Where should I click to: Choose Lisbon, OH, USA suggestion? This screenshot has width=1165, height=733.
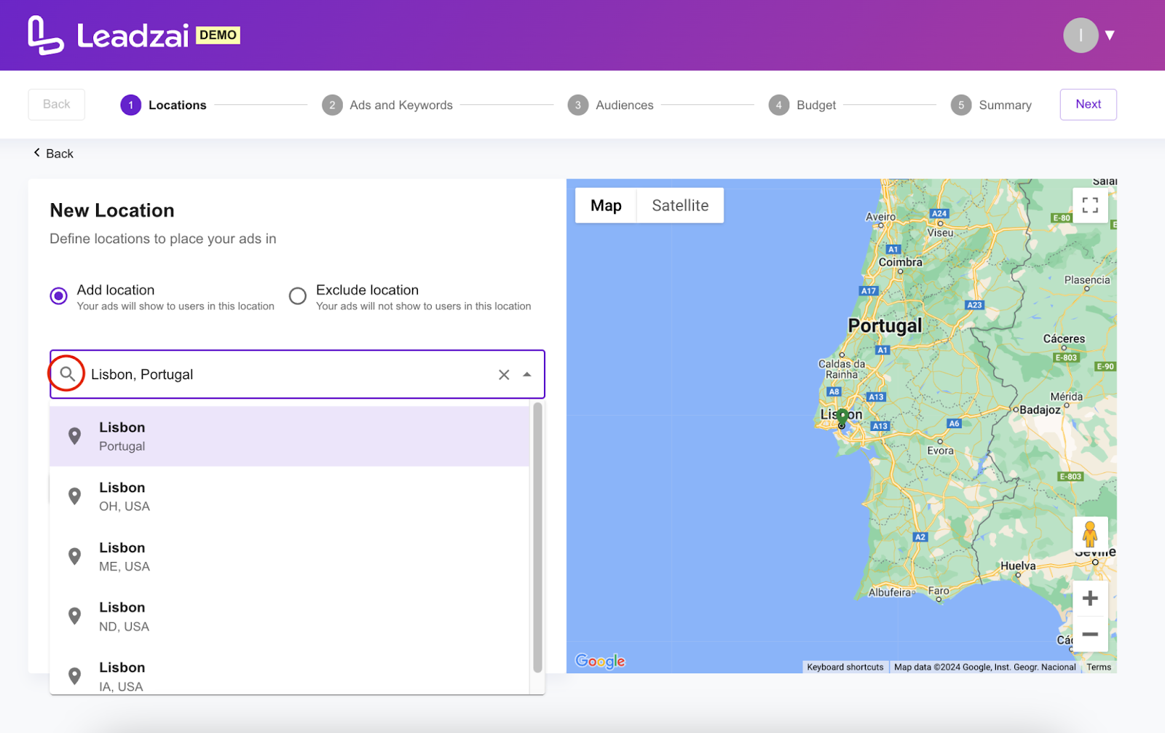tap(289, 496)
